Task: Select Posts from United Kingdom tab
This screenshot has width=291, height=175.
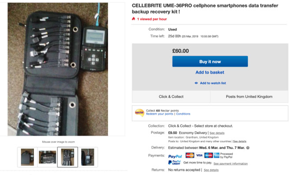Action: coord(249,97)
